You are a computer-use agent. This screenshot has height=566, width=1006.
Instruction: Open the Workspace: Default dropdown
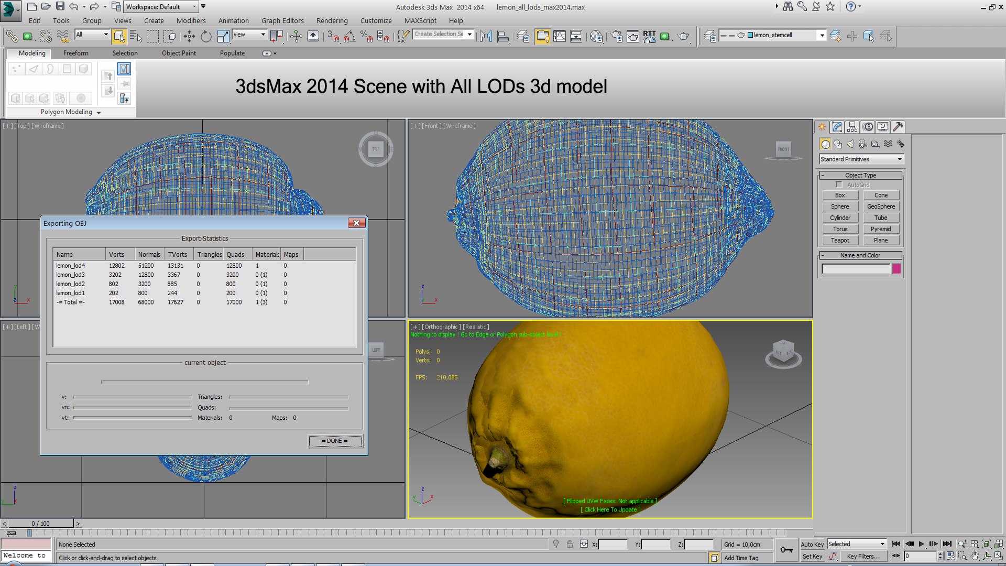tap(161, 7)
